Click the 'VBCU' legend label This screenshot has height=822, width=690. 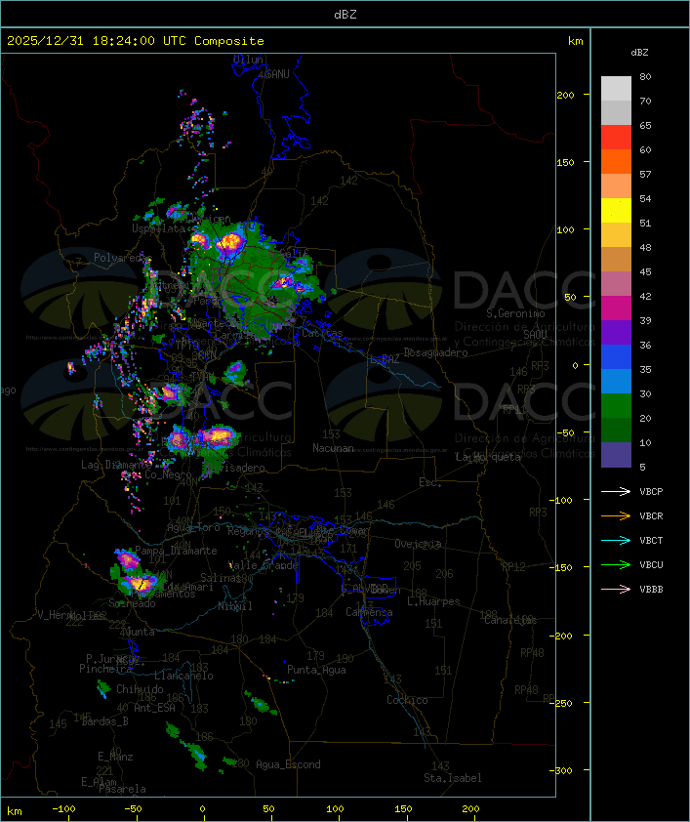(651, 564)
